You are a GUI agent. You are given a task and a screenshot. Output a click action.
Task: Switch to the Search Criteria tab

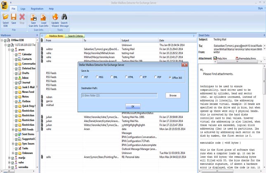coord(75,36)
